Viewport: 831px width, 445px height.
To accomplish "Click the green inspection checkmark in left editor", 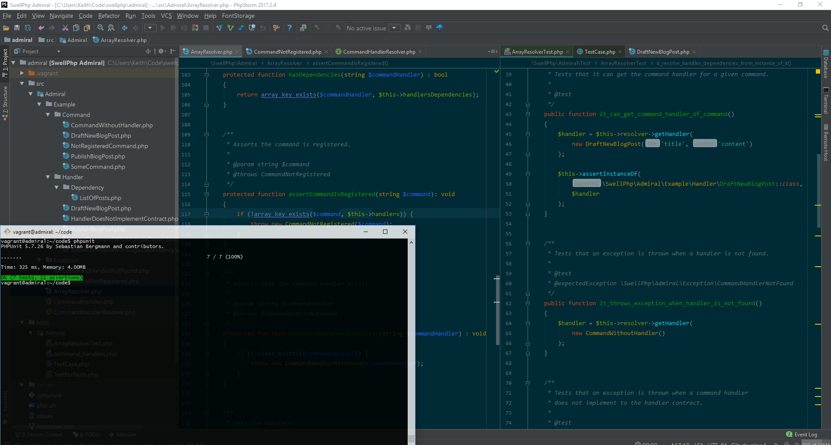I will point(496,71).
